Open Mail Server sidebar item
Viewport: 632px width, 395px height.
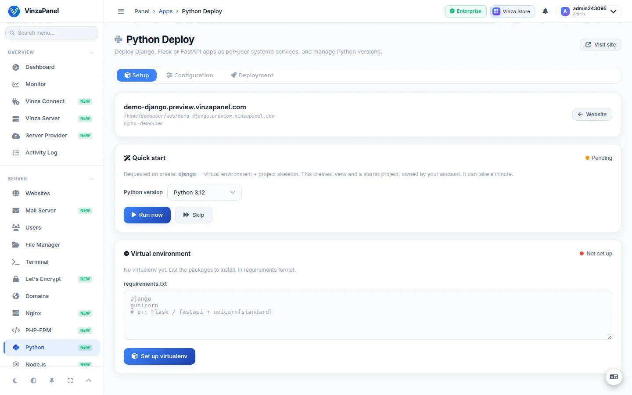(x=52, y=211)
